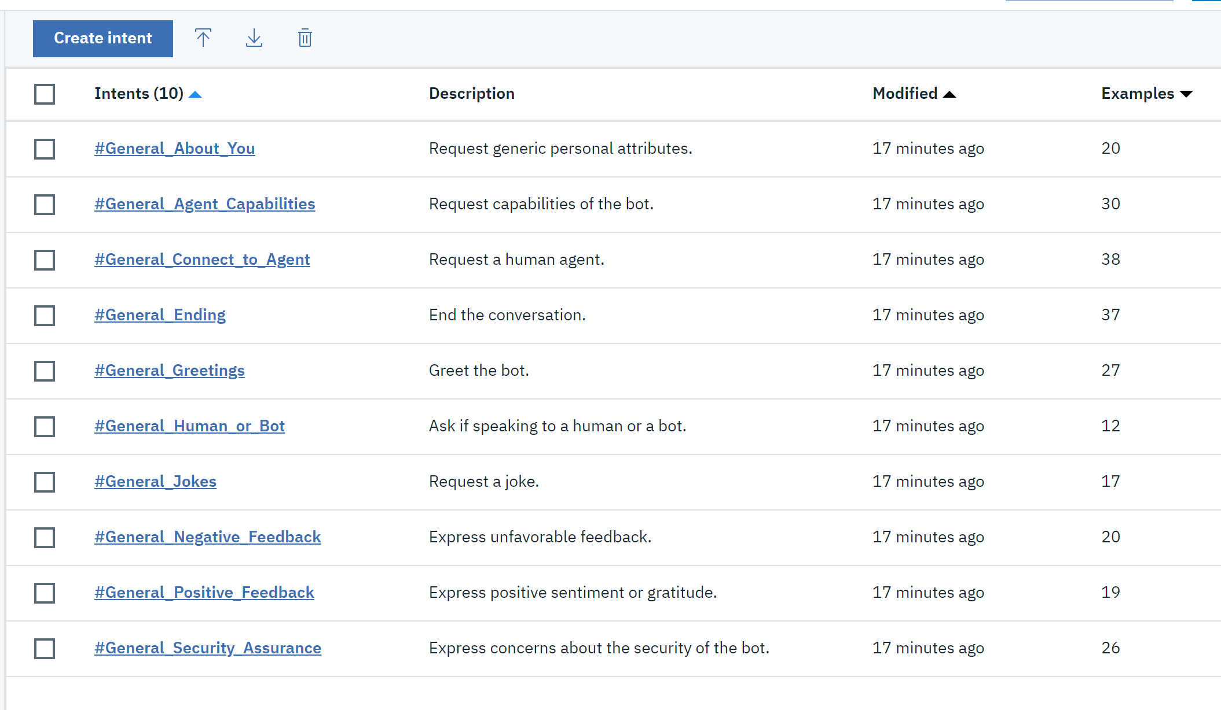
Task: Click the upload intents arrow icon
Action: tap(203, 38)
